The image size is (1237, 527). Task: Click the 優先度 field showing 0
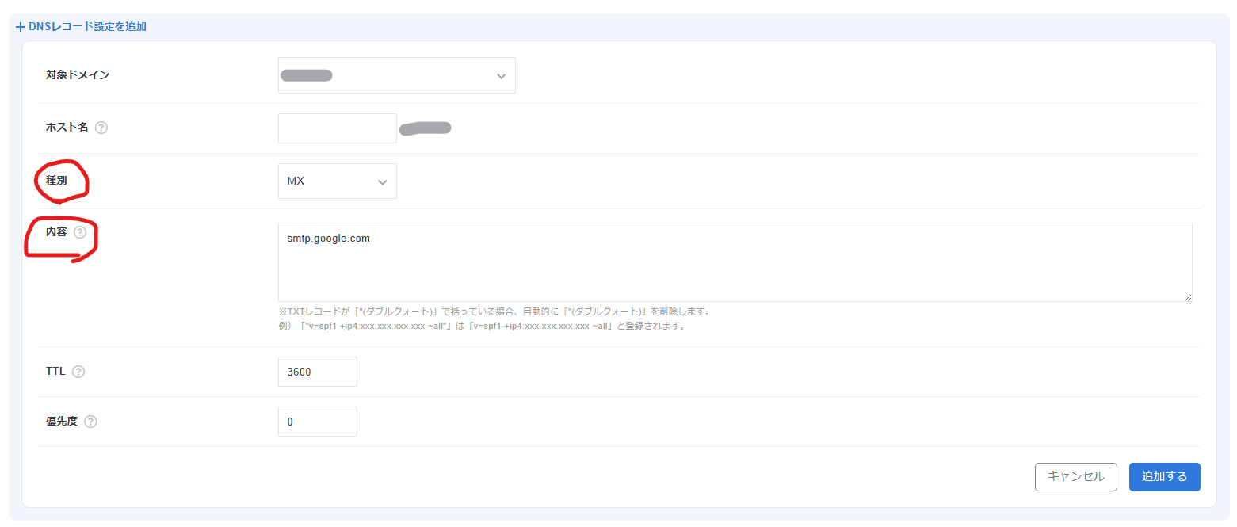[318, 422]
